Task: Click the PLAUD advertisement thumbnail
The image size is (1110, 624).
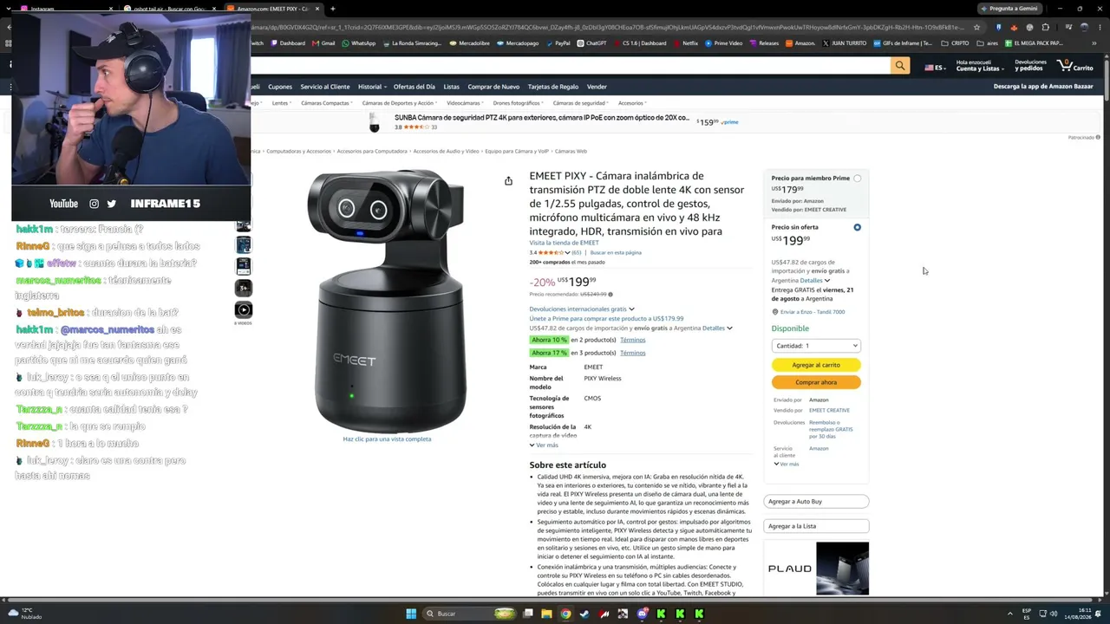Action: point(816,569)
